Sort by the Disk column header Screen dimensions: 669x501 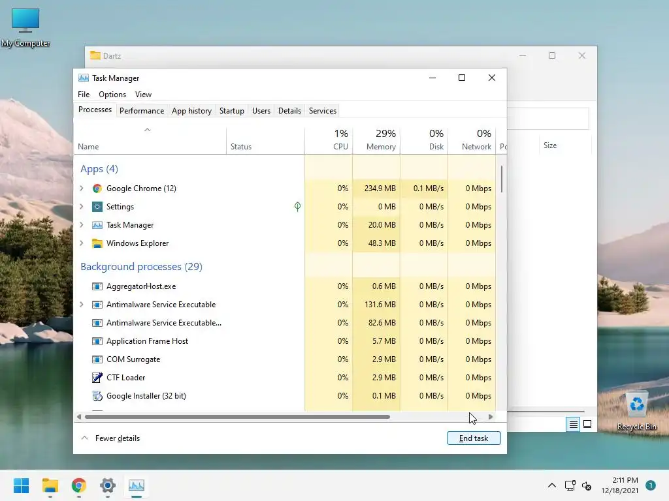click(x=424, y=141)
